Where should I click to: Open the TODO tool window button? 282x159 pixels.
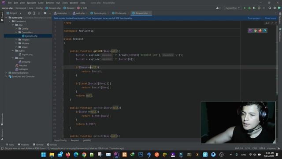[10, 144]
